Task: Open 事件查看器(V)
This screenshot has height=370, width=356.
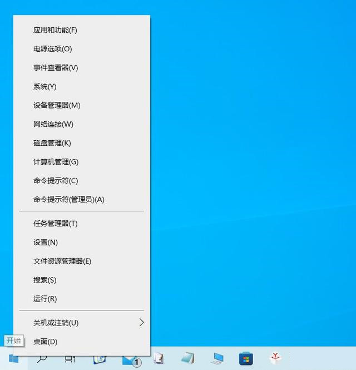Action: pos(56,68)
